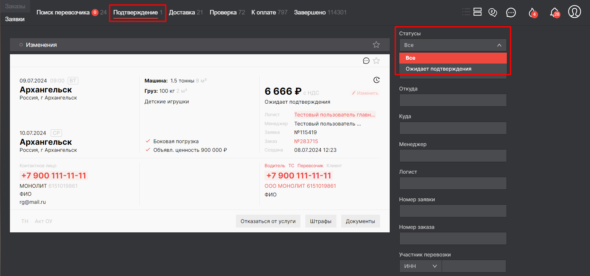Screen dimensions: 590x276
Task: Switch to Подтверждение tab
Action: click(x=135, y=13)
